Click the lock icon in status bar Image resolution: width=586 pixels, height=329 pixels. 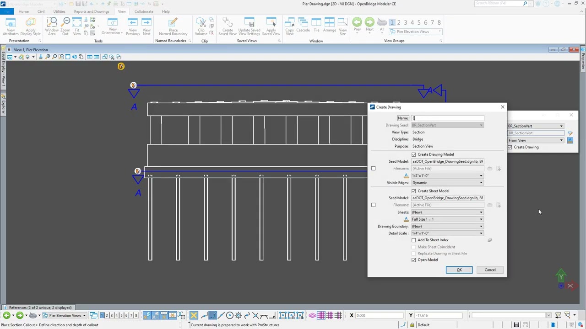click(x=412, y=325)
